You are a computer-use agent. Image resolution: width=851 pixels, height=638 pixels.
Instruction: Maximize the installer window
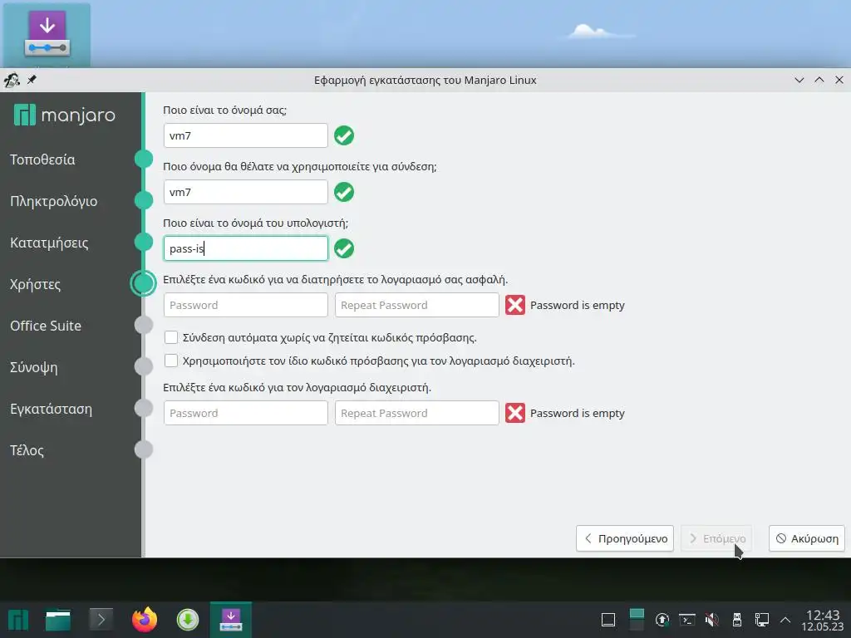(819, 80)
